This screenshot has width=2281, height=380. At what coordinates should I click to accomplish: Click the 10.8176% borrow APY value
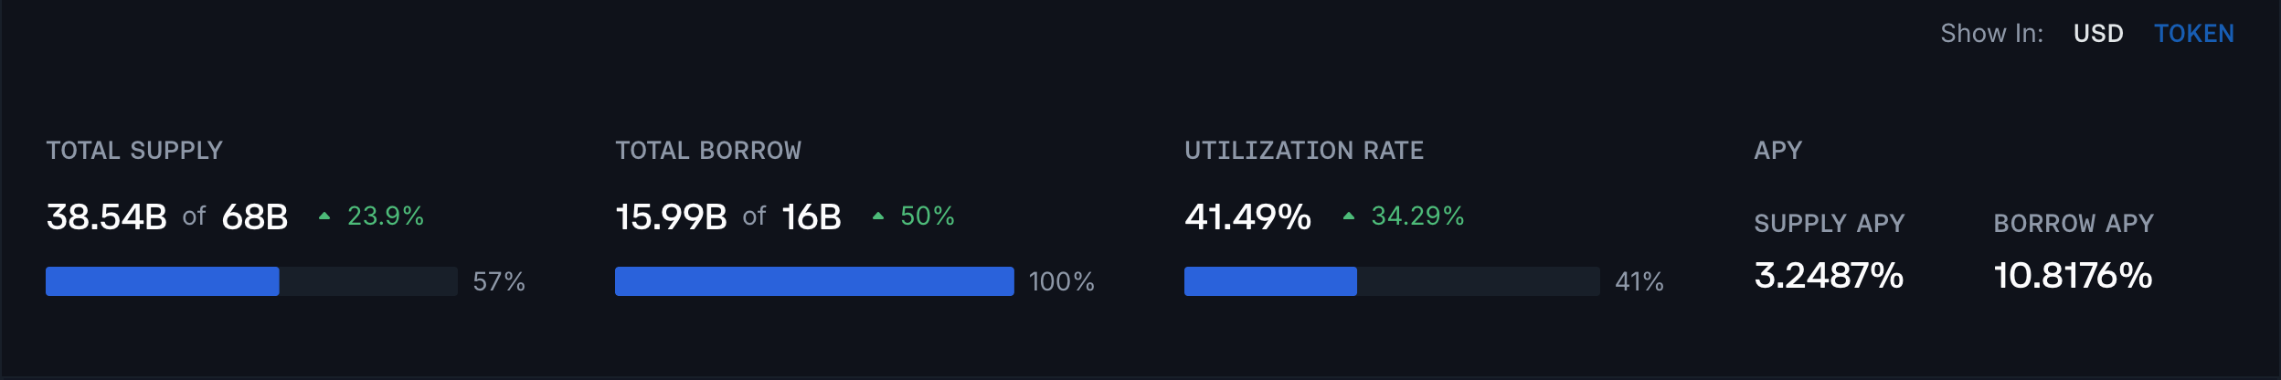pos(2073,276)
